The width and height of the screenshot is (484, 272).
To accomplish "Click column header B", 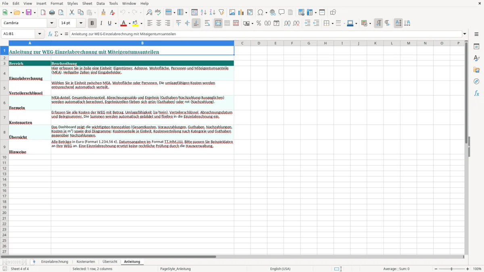I will tap(142, 43).
